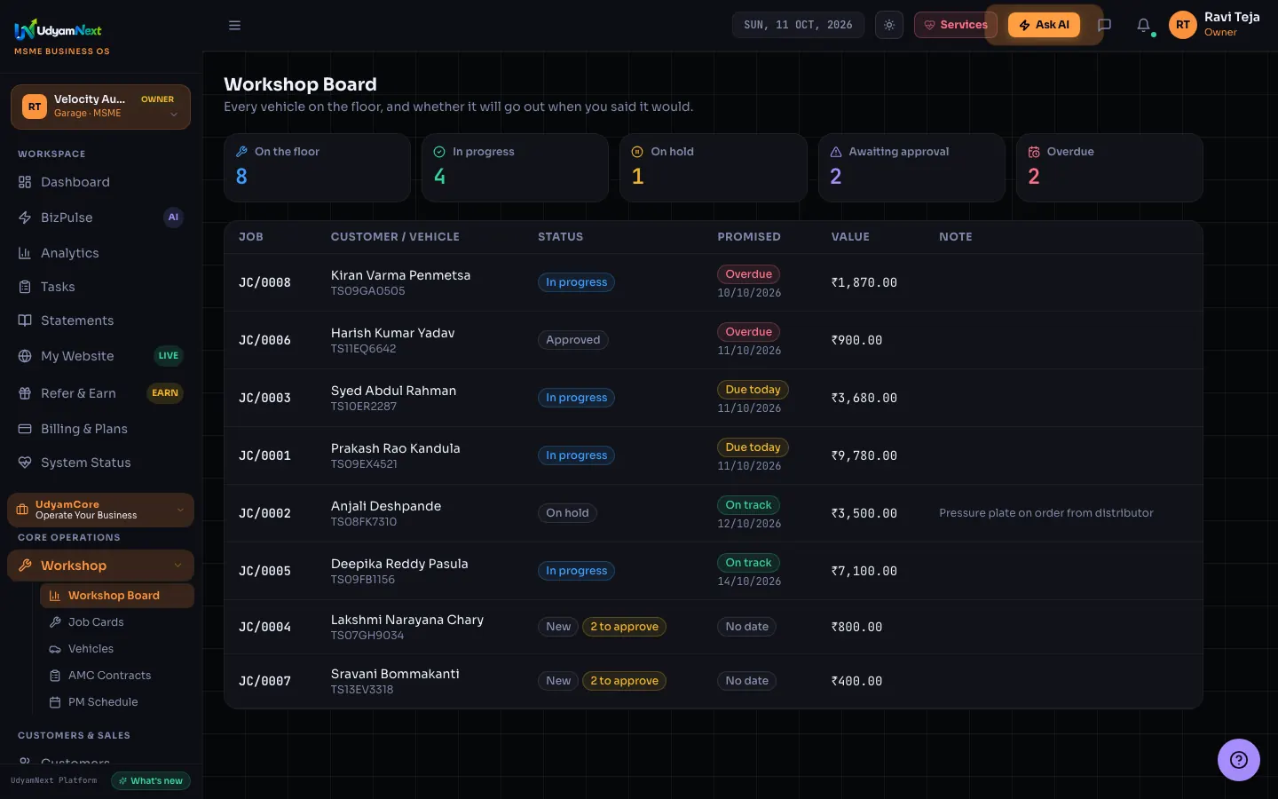This screenshot has height=799, width=1278.
Task: Toggle the light/dark theme sun icon
Action: (x=889, y=25)
